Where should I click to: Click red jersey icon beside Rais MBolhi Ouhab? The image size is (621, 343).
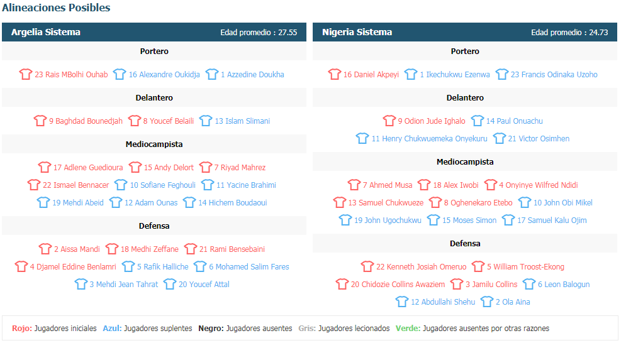tap(26, 74)
